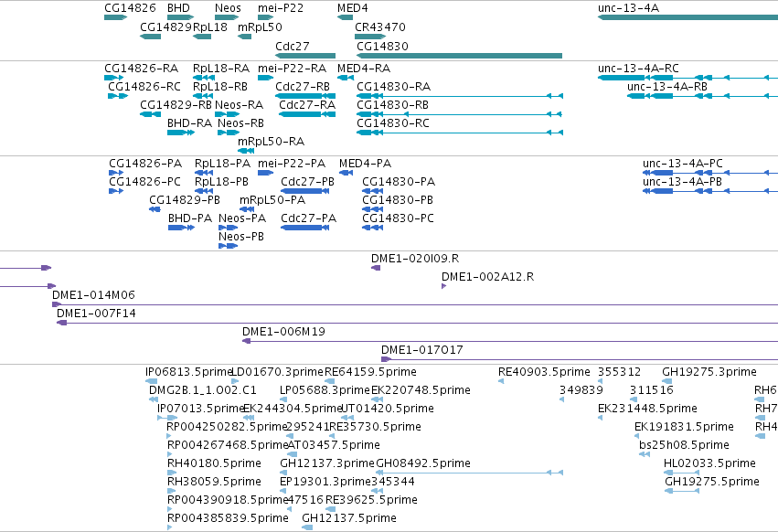Click the CG14830-RA transcript label

pos(393,86)
